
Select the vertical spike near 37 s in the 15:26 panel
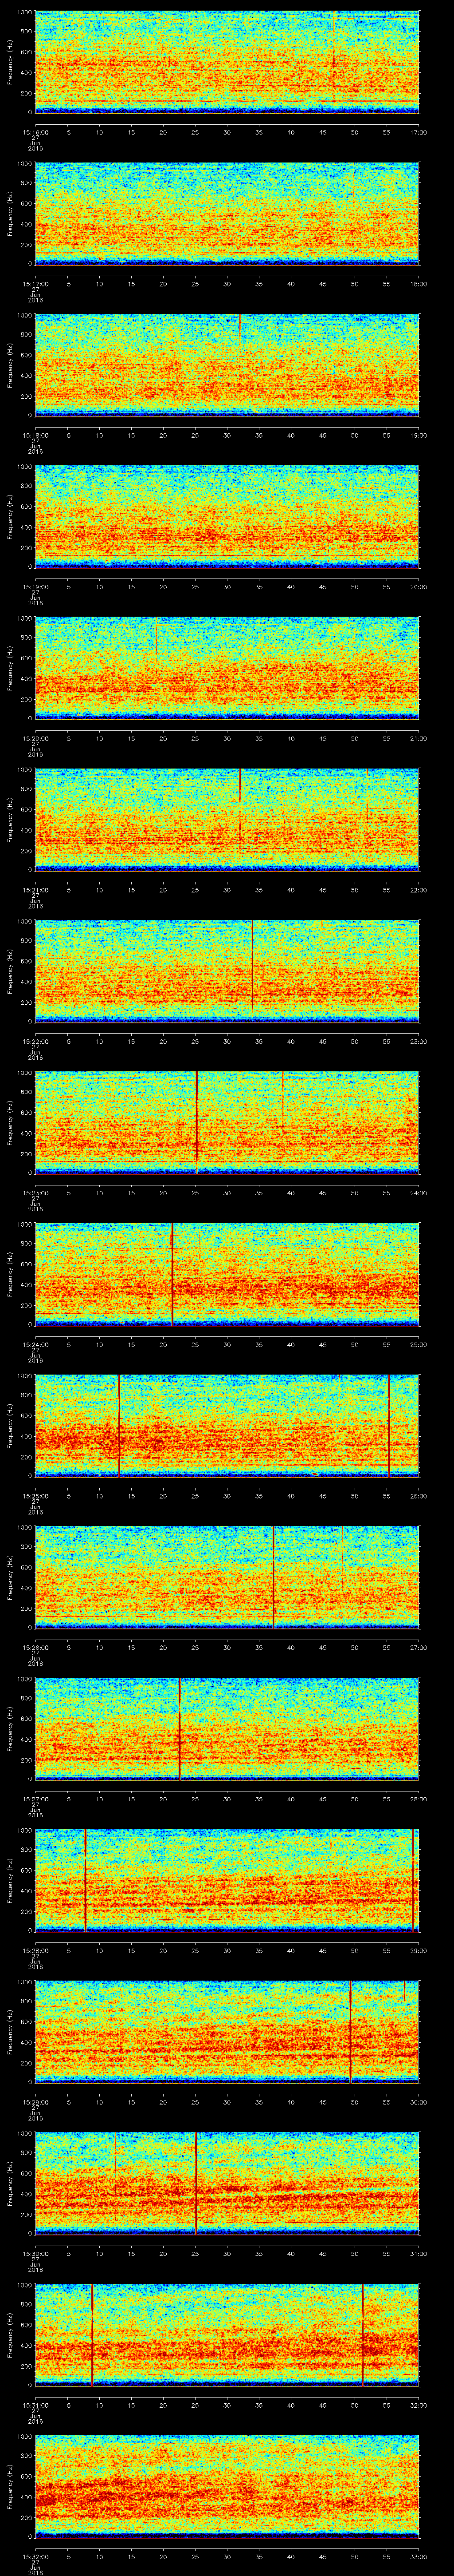[274, 1577]
